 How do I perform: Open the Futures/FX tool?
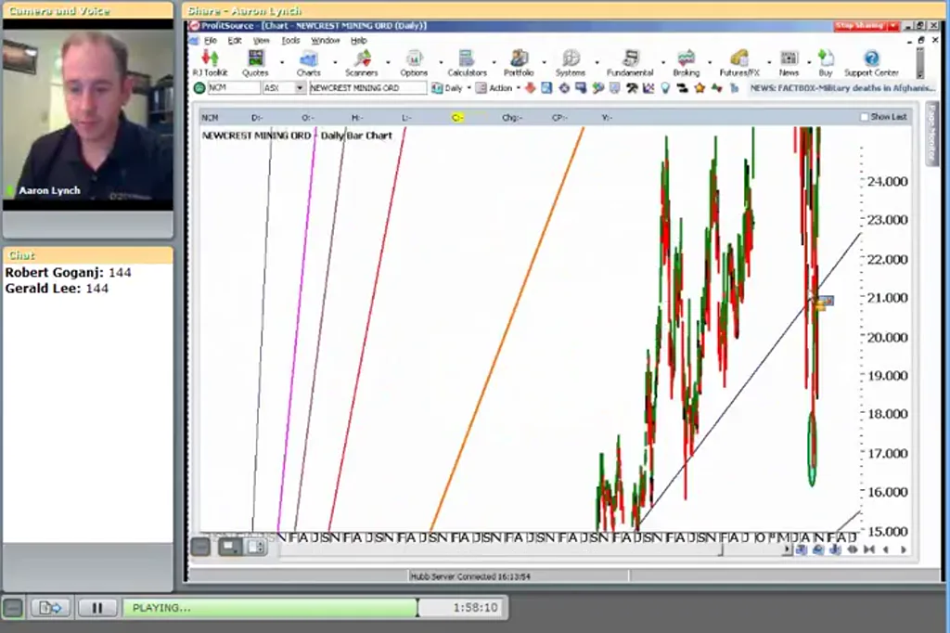[739, 63]
